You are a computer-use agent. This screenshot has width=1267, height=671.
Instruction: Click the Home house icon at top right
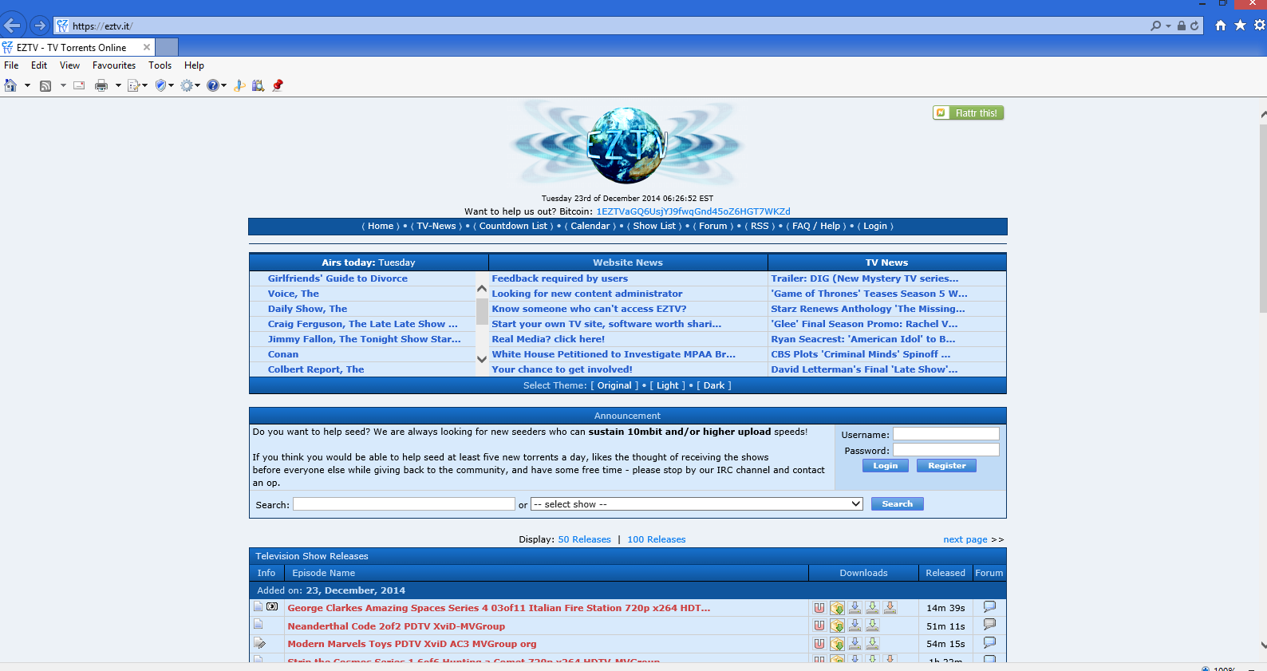[x=1221, y=26]
